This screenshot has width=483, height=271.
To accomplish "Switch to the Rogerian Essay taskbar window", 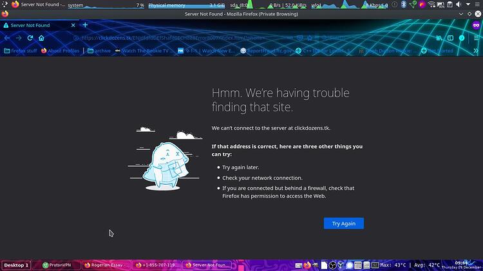I will 106,265.
